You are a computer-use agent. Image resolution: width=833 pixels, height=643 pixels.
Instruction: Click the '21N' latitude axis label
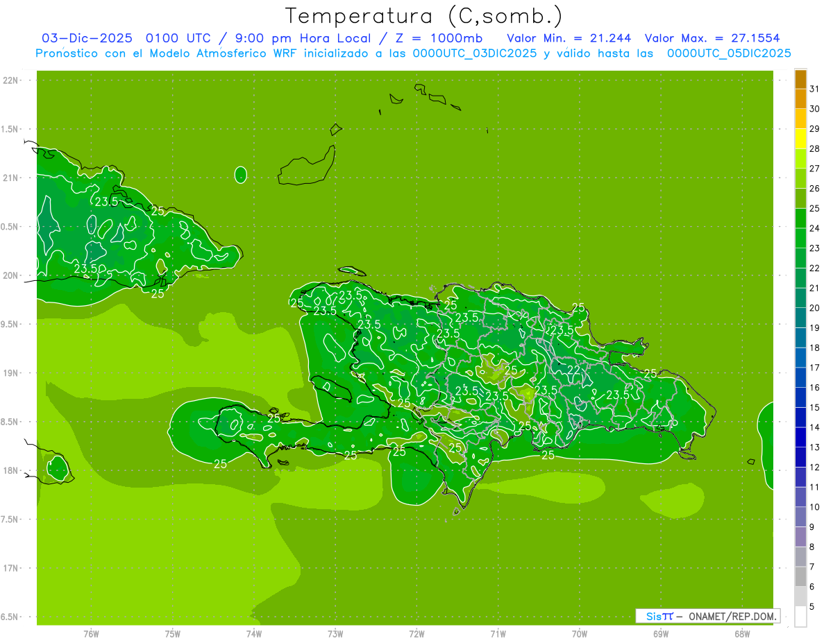(x=12, y=178)
